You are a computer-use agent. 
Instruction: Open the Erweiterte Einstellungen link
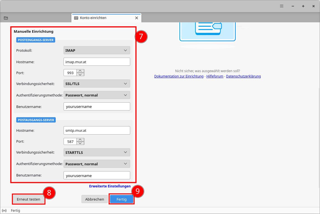[x=110, y=186]
